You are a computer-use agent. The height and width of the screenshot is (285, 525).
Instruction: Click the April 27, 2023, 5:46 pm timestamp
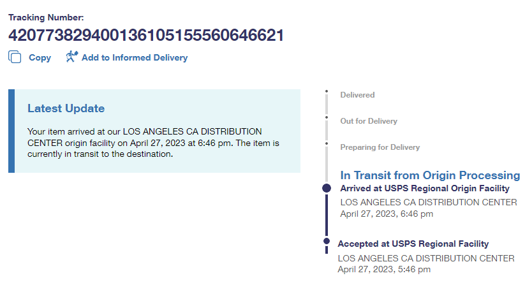384,270
